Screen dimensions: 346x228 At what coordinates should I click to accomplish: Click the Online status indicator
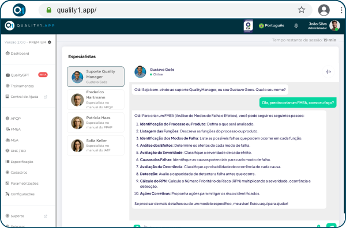(156, 74)
